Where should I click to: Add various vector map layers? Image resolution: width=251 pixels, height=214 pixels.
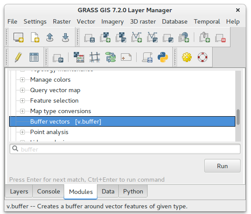point(152,38)
